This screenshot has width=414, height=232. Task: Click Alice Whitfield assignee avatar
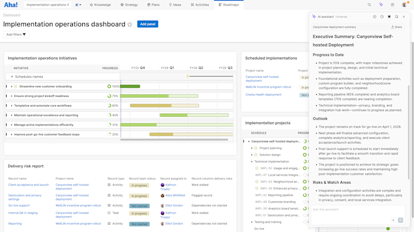click(162, 196)
